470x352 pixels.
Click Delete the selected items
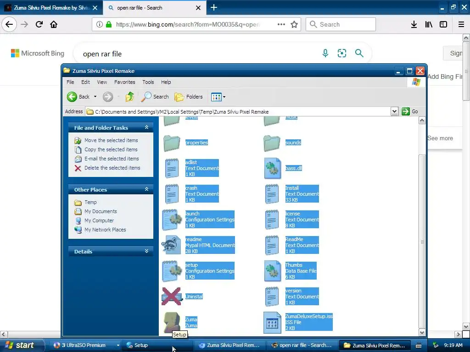pos(112,168)
